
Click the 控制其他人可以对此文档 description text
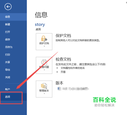click(78, 40)
